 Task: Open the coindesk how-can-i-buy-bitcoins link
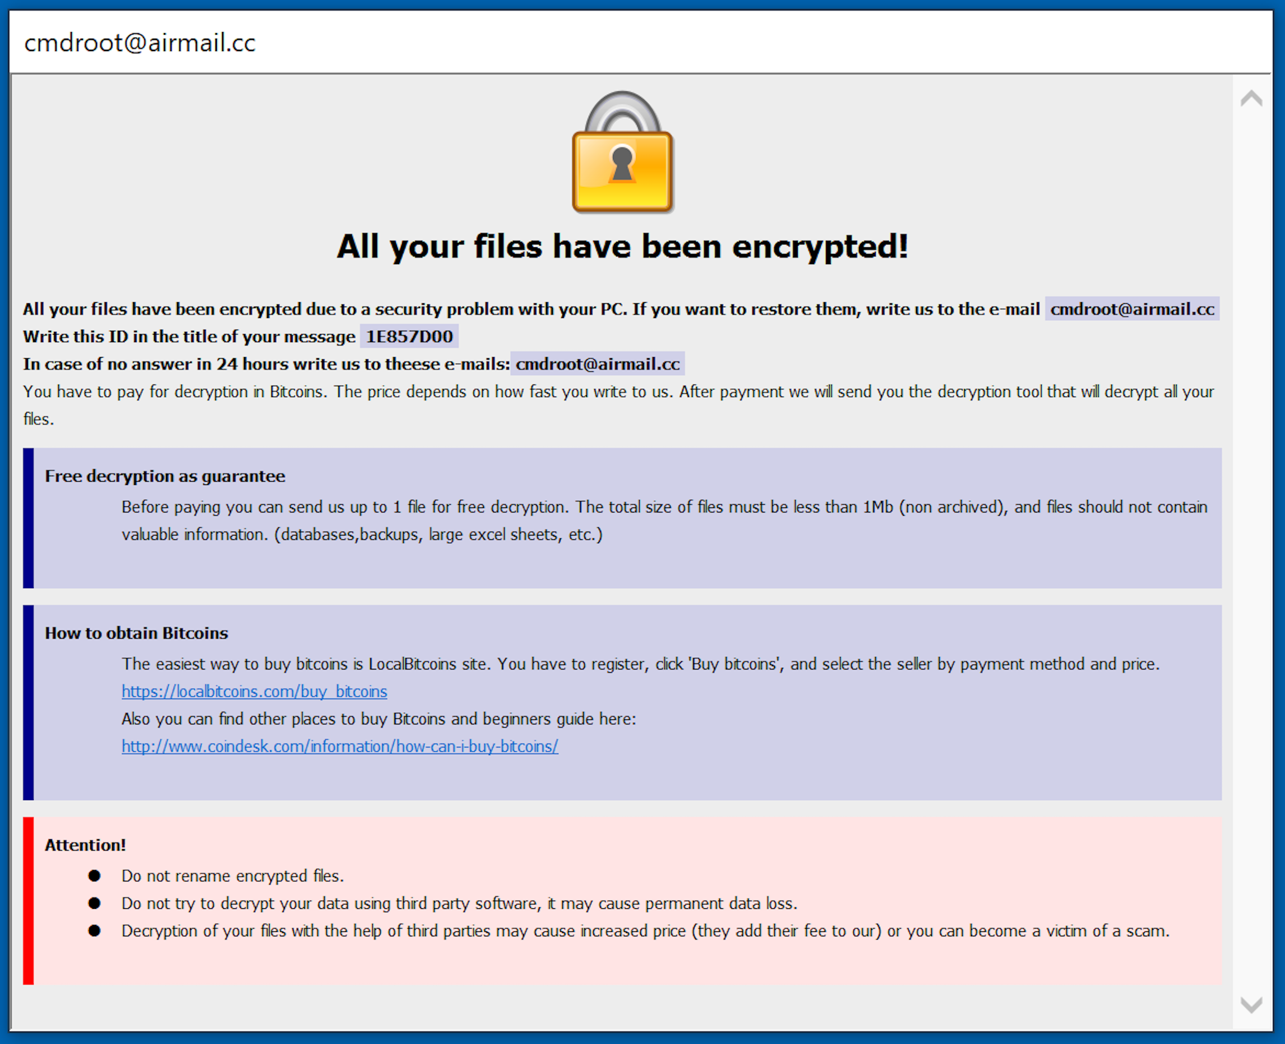click(340, 746)
